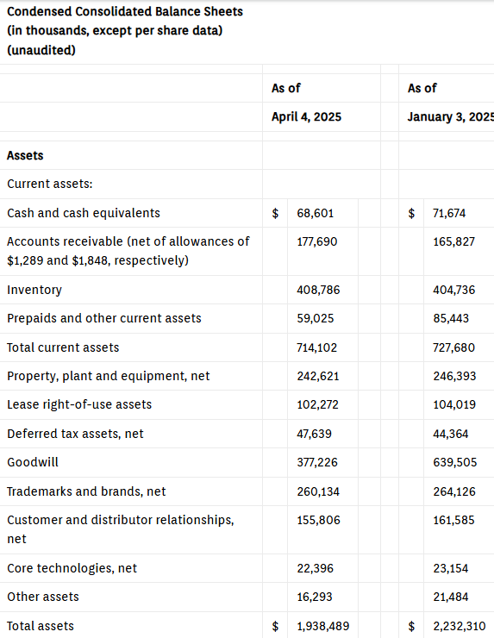Select the 68,601 cash value cell

pos(316,213)
